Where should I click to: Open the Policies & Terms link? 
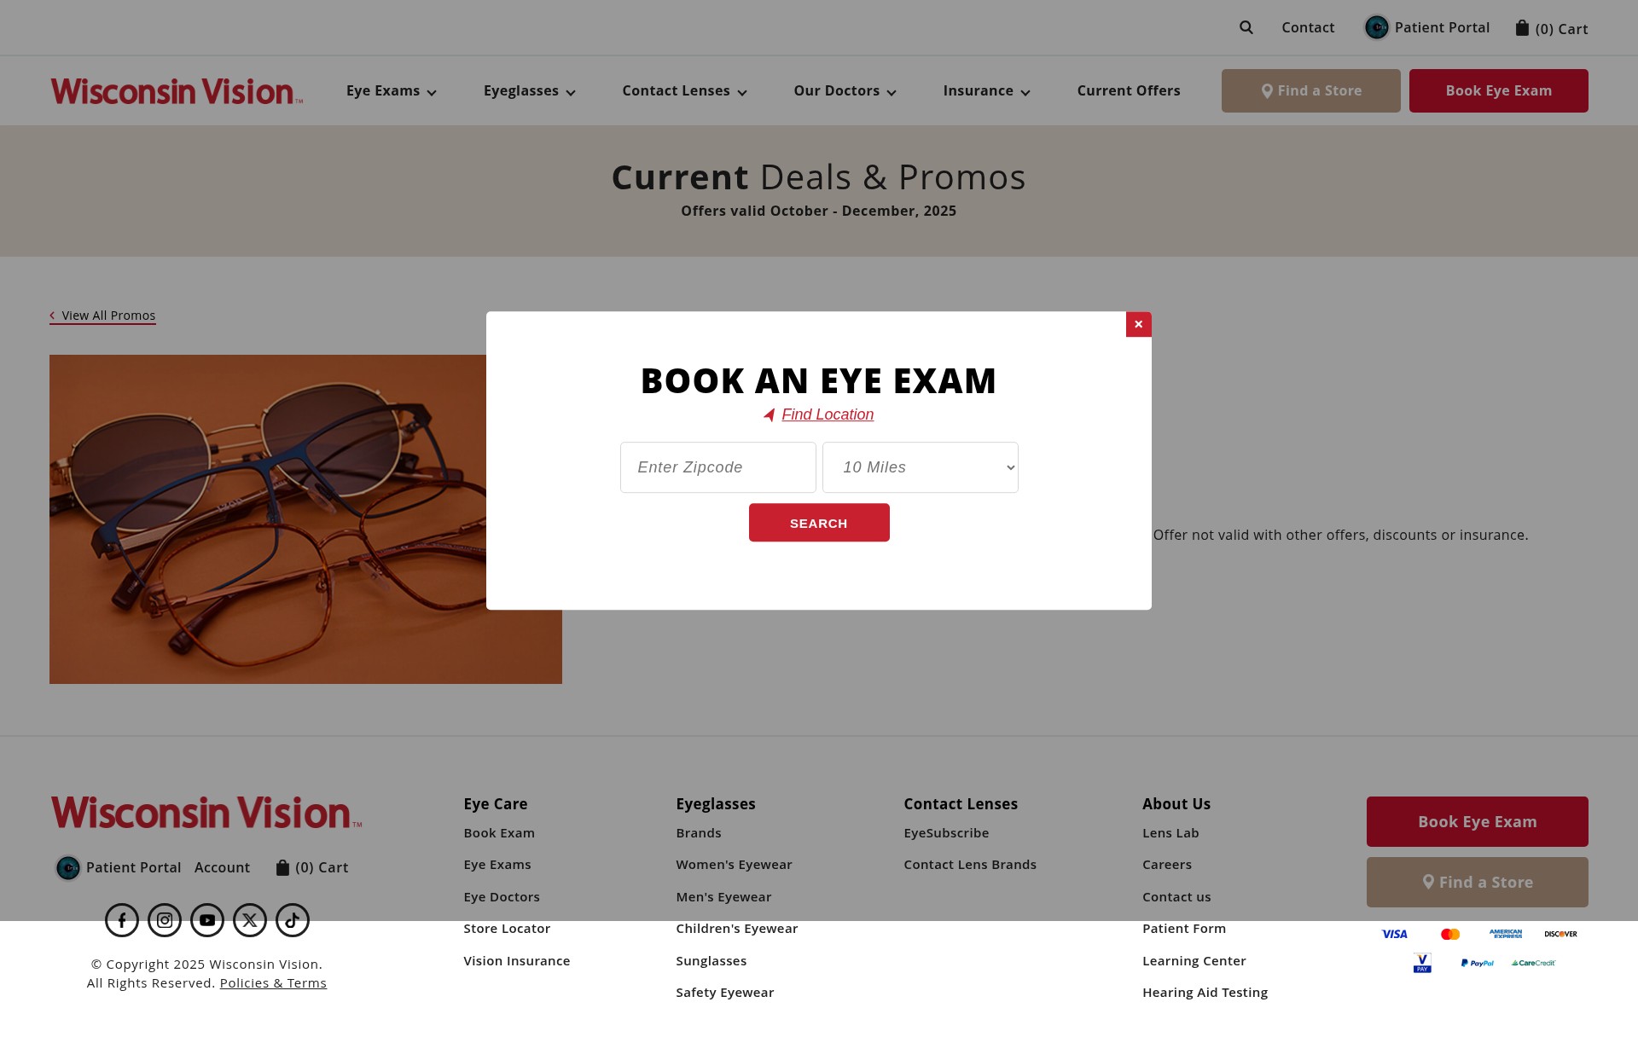pyautogui.click(x=273, y=983)
